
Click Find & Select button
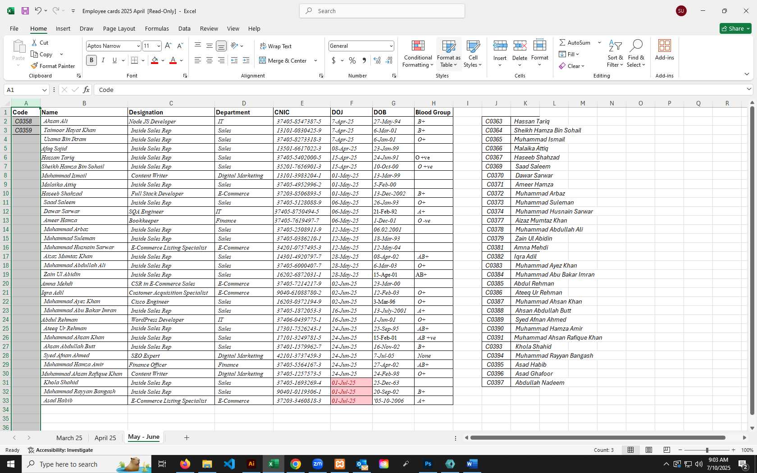636,53
